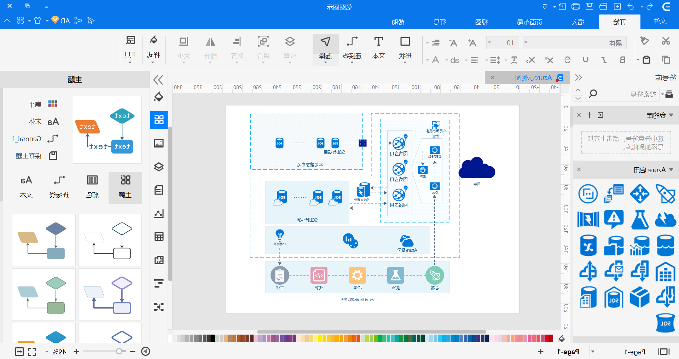679x359 pixels.
Task: Switch to the 页面布局 page layout tab
Action: pos(529,22)
